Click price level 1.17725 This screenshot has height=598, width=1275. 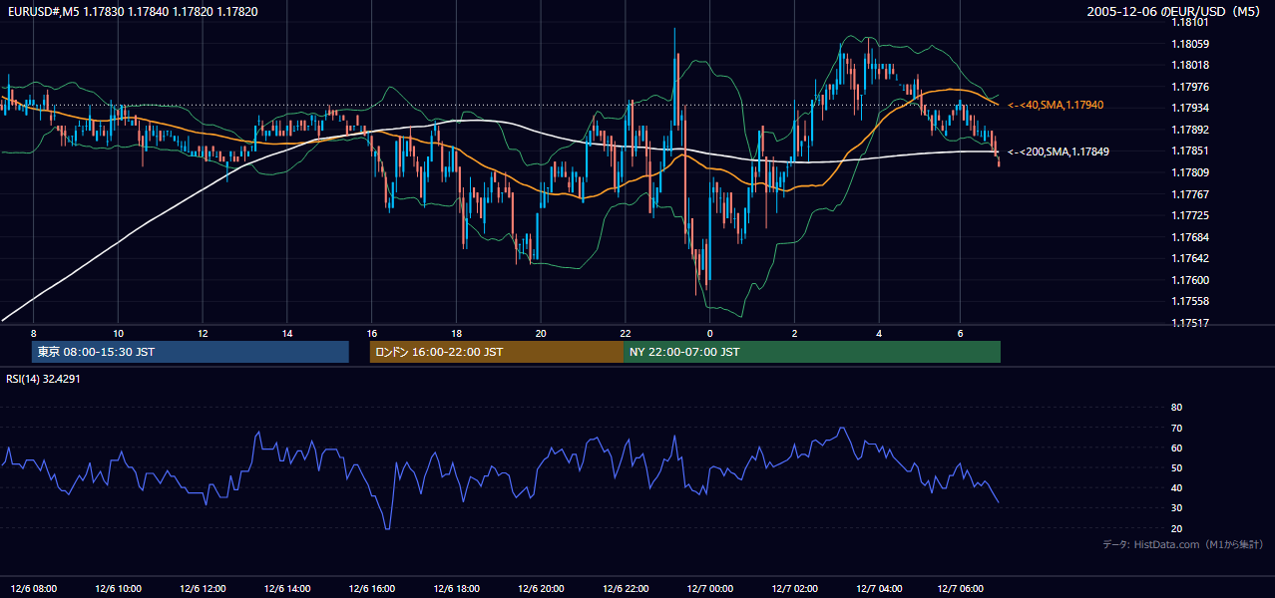pos(1190,215)
